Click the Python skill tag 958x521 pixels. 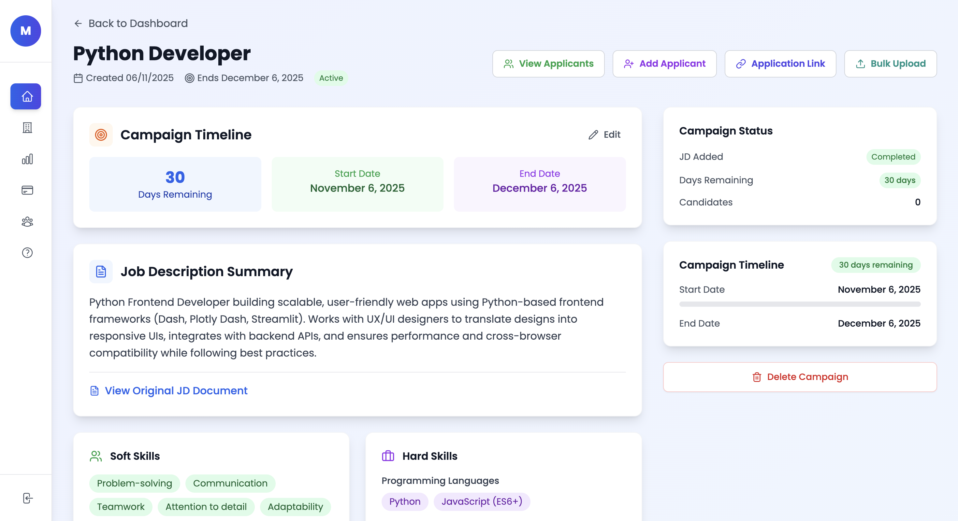[405, 501]
